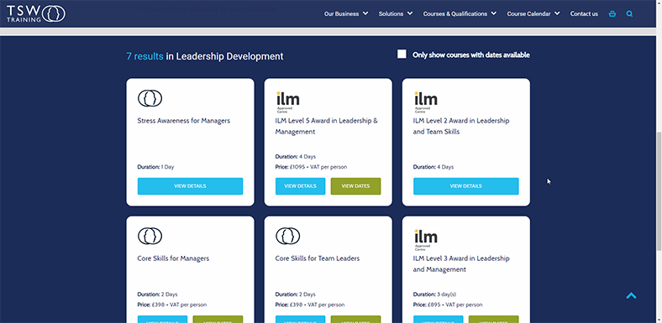Click price on Core Skills for Managers card
The width and height of the screenshot is (662, 323).
pyautogui.click(x=172, y=305)
